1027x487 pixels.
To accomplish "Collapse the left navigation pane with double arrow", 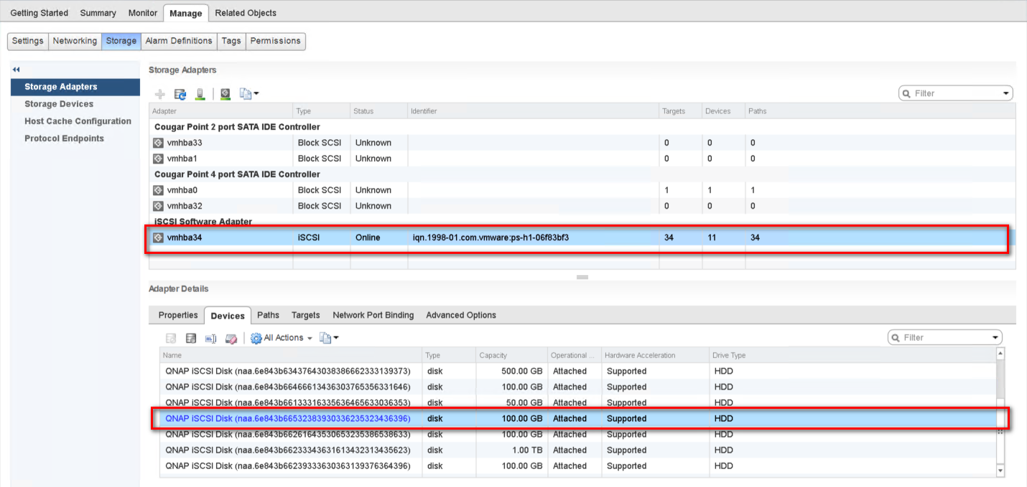I will [x=16, y=70].
